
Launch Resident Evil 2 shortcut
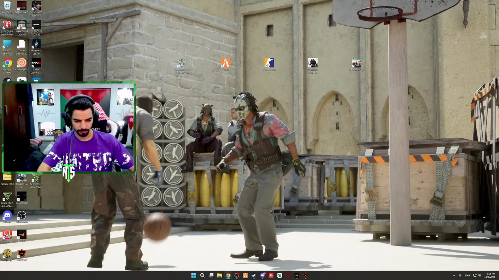(x=22, y=180)
